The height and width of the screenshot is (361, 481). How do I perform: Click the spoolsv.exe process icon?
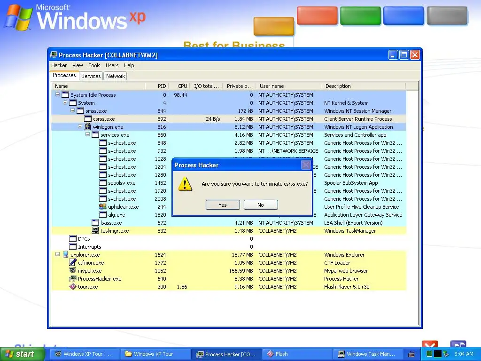(103, 183)
